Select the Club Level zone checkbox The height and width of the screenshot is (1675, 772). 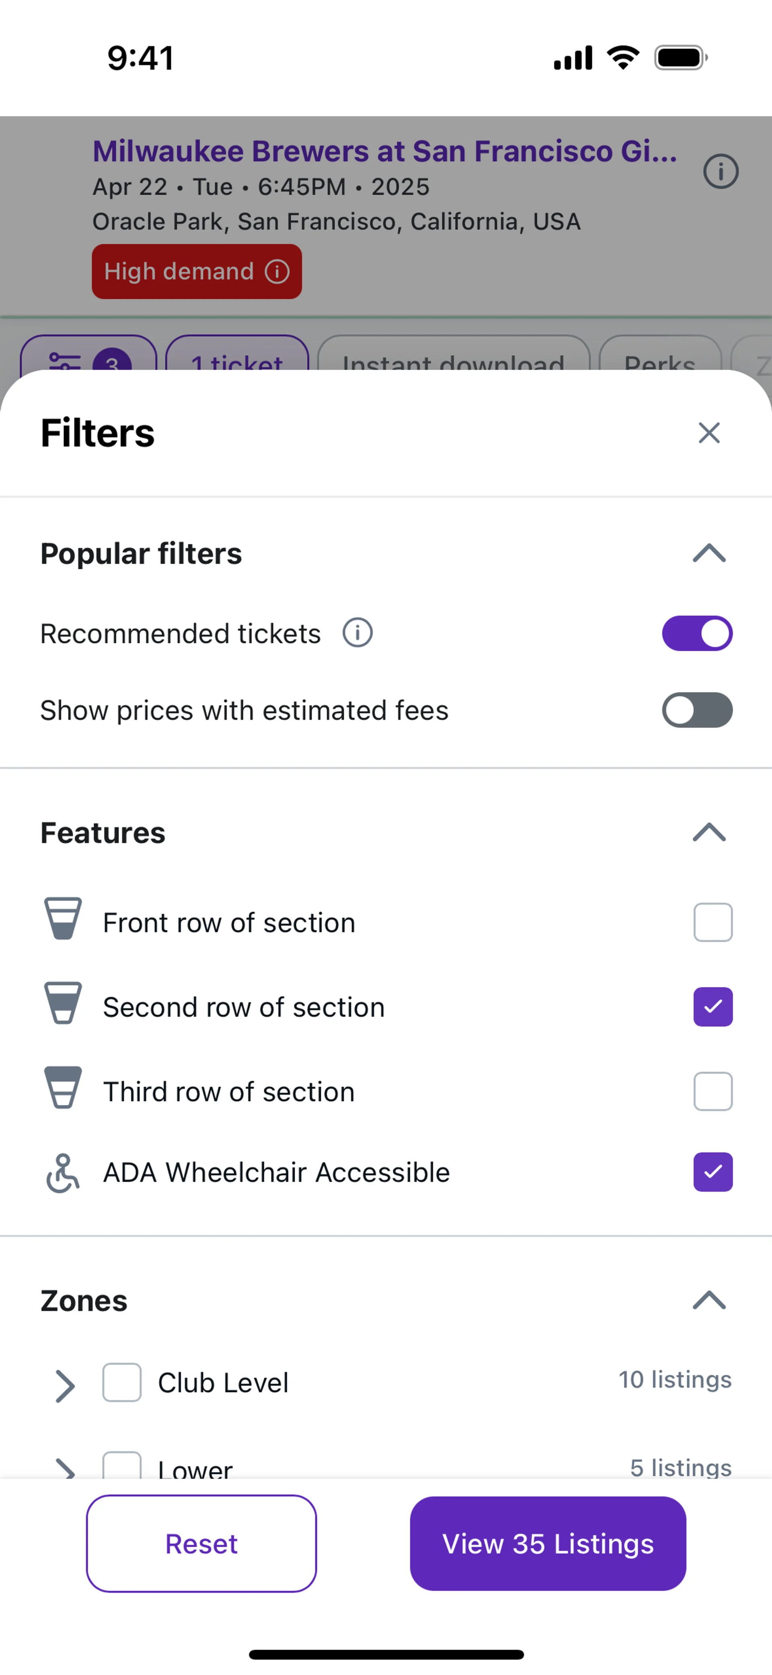click(x=121, y=1382)
